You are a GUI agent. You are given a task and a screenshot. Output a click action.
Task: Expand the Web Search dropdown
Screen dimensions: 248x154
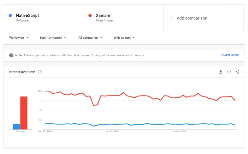(124, 38)
